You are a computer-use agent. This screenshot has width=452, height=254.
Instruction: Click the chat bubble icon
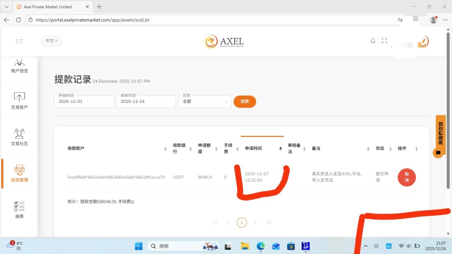(x=438, y=153)
